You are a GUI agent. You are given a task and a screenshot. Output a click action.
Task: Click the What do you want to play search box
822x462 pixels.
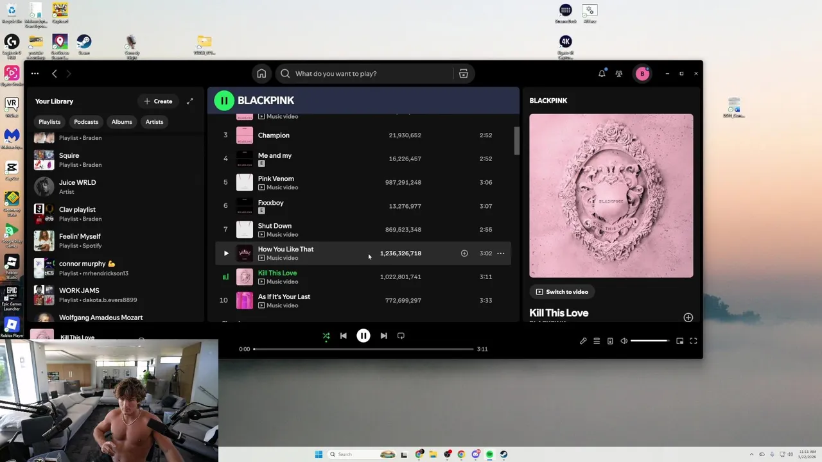(365, 74)
